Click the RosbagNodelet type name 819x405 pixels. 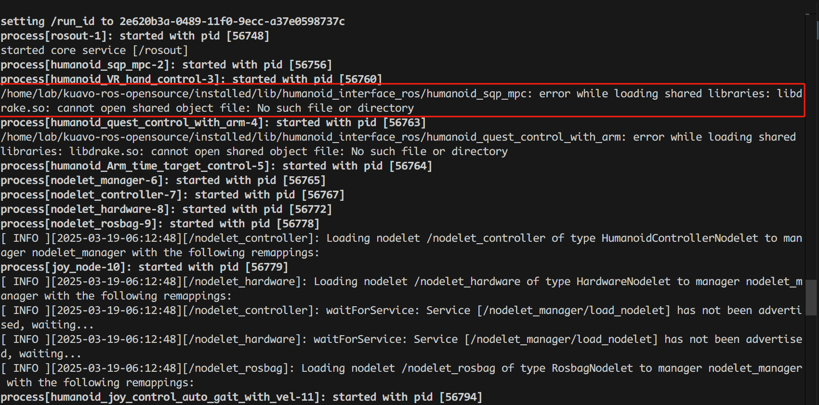pyautogui.click(x=592, y=368)
